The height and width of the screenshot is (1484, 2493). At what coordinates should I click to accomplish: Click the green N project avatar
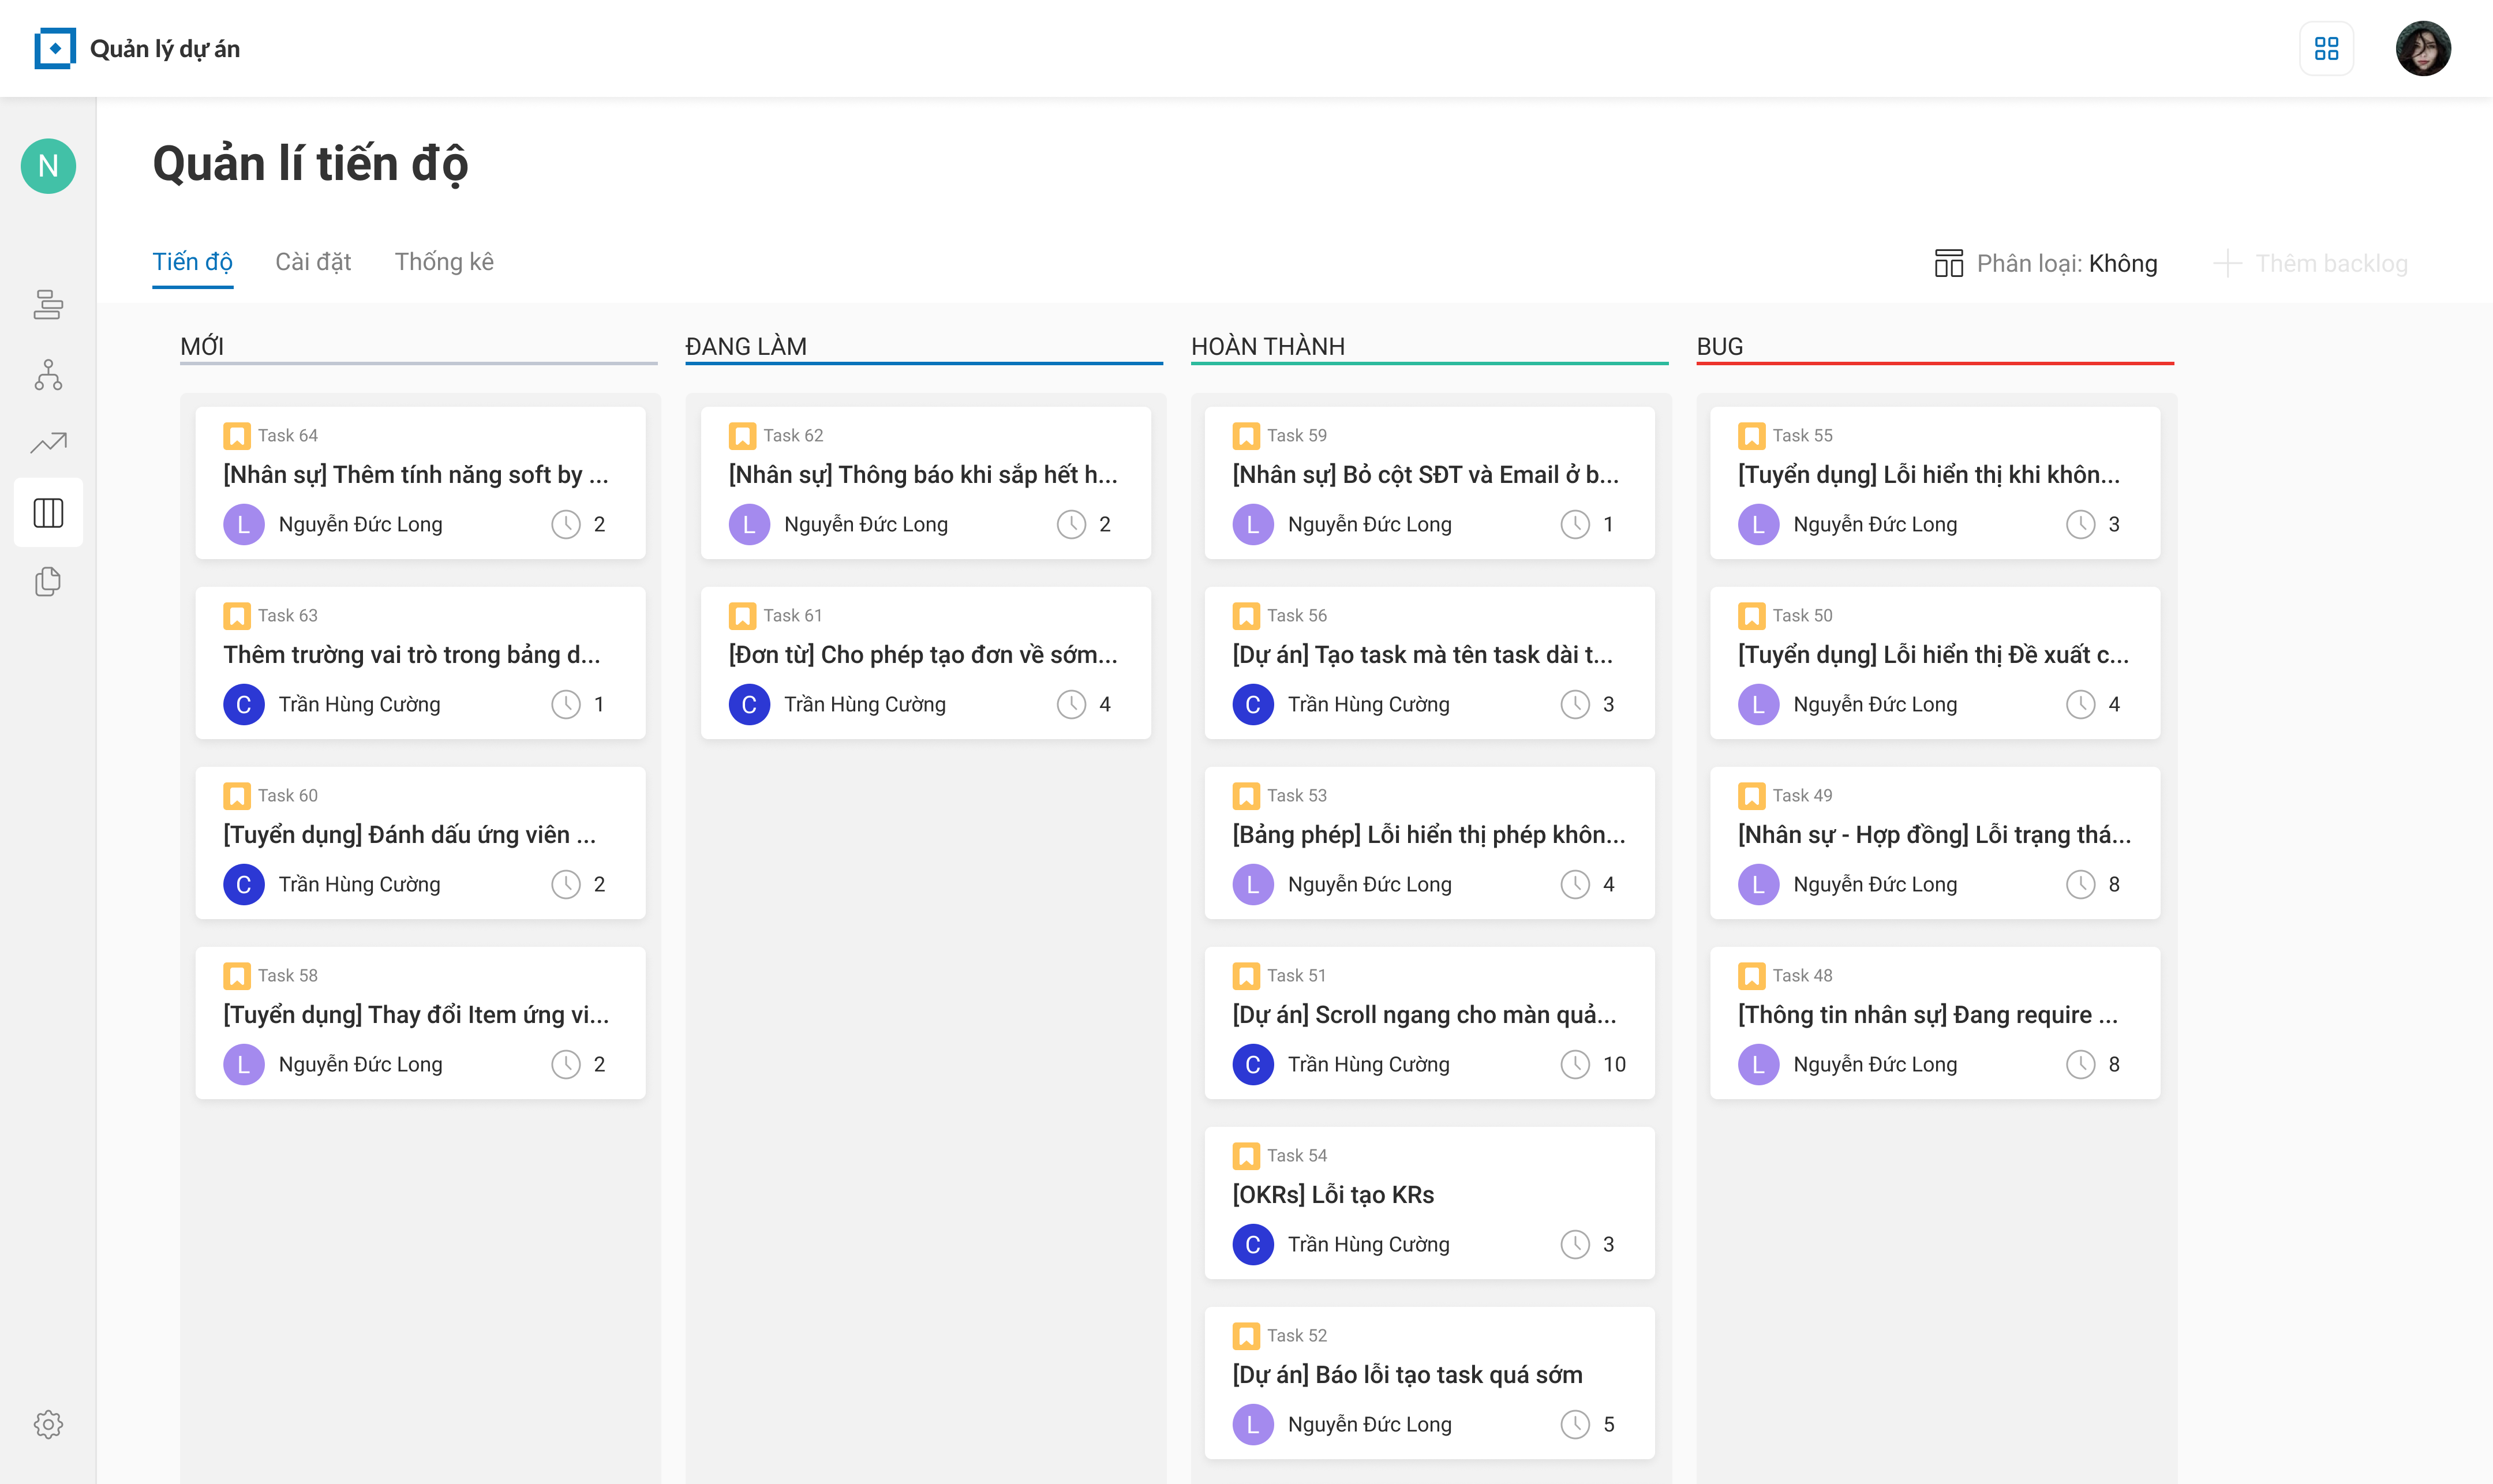pyautogui.click(x=48, y=166)
